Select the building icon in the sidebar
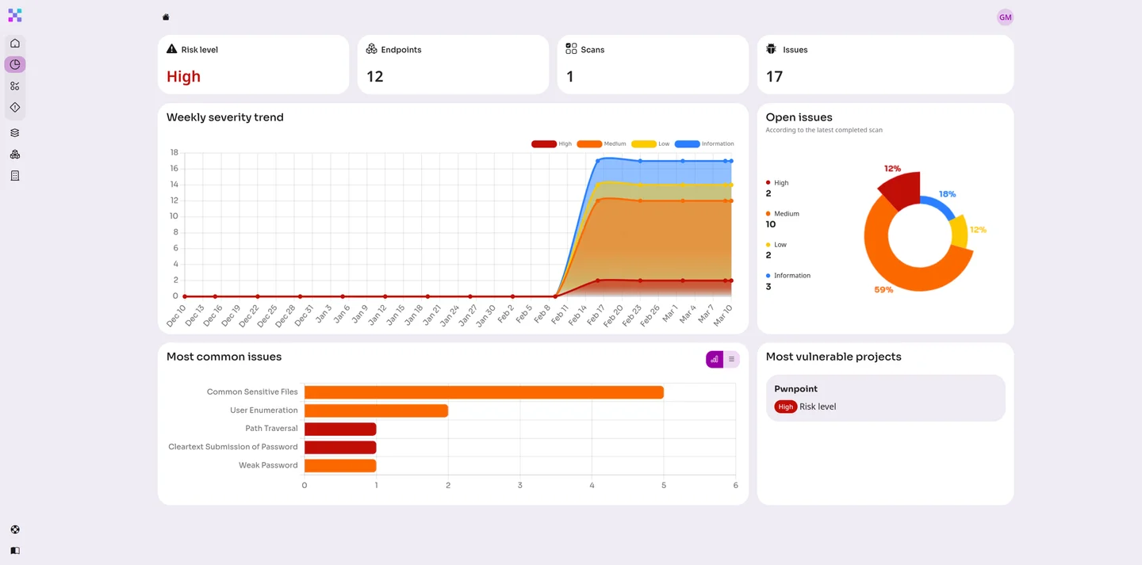 [14, 175]
